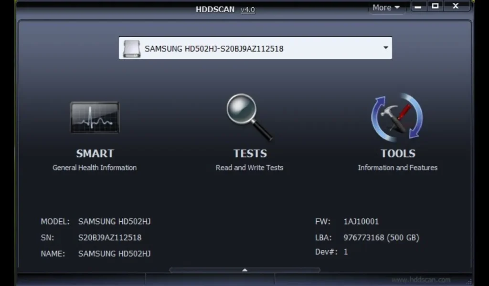The height and width of the screenshot is (286, 489).
Task: Minimize the HDDScan window
Action: click(418, 6)
